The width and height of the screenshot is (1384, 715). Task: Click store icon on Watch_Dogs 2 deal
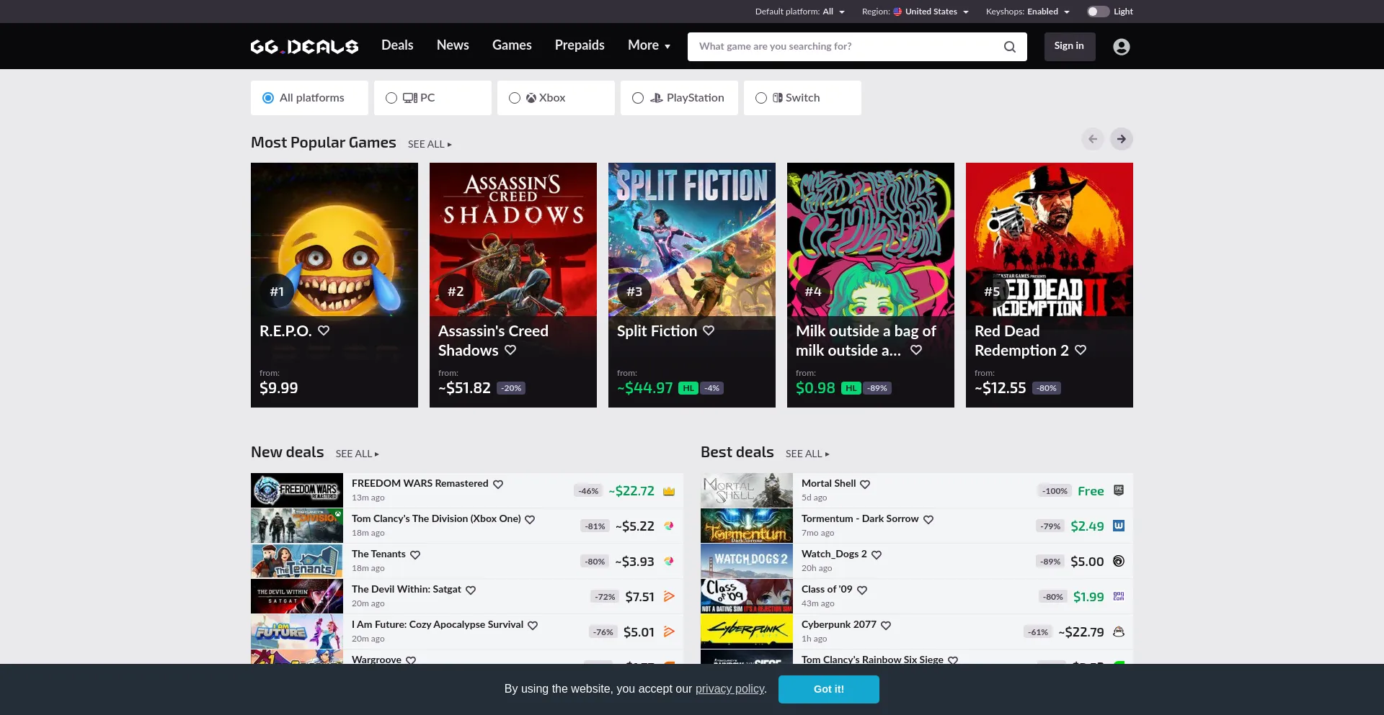1119,561
